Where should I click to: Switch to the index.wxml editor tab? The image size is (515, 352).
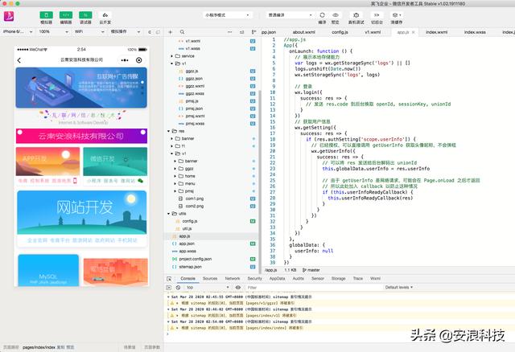pos(436,32)
